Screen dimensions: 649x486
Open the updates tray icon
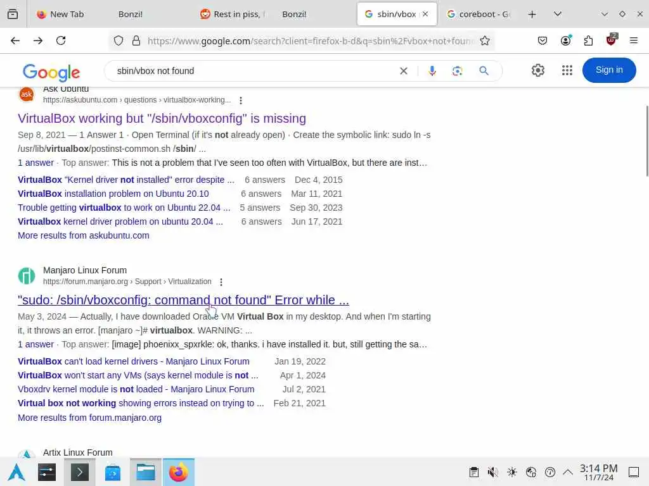tap(550, 472)
